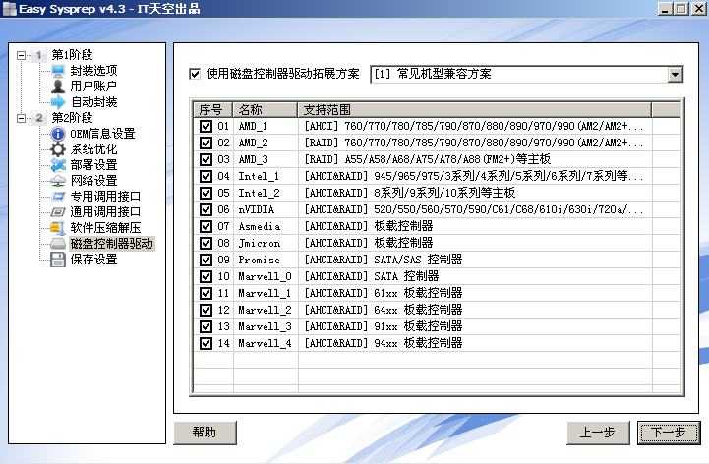
Task: Click the gear icon beside 系统优化
Action: [x=58, y=149]
